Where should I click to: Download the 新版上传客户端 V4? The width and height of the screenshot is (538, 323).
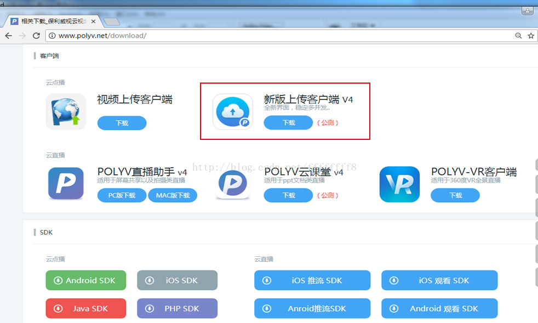click(x=288, y=122)
